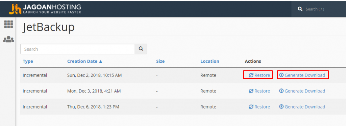Select the Dec 2, 2018 10:15 AM row
Image resolution: width=346 pixels, height=126 pixels.
click(x=183, y=75)
